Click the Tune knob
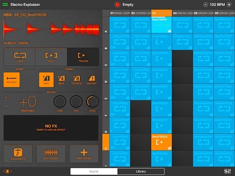Image resolution: width=235 pixels, height=176 pixels. [60, 102]
